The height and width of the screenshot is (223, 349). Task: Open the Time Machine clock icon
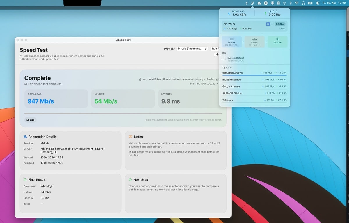pos(284,3)
